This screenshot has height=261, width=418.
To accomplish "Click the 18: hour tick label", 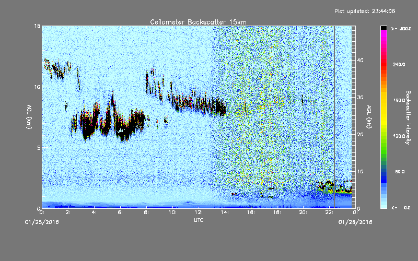I will click(x=277, y=212).
